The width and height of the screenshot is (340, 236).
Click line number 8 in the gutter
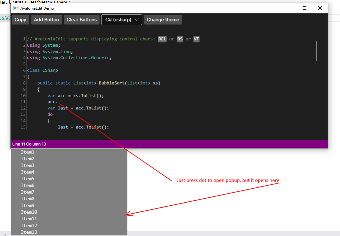coord(24,83)
